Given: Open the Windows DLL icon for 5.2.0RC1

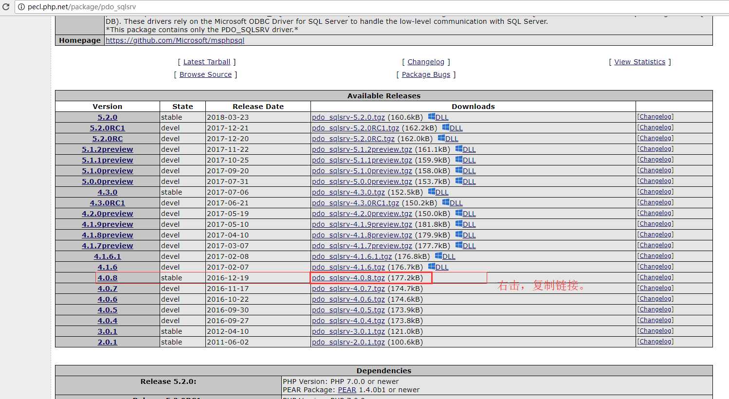Looking at the screenshot, I should (x=445, y=127).
